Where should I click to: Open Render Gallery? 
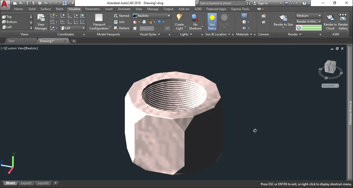pyautogui.click(x=343, y=22)
